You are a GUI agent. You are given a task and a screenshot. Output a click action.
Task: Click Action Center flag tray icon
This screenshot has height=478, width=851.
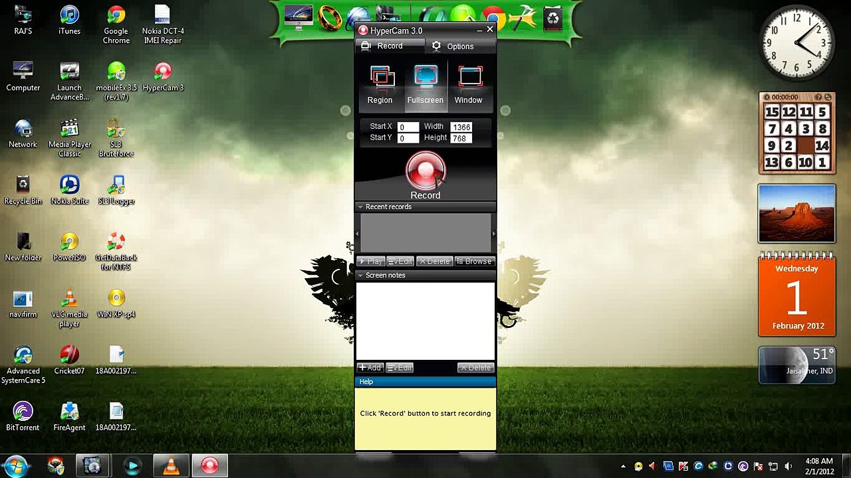[x=758, y=466]
